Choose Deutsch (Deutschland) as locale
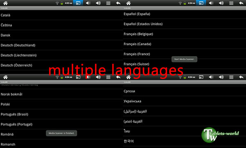246x148 pixels. point(61,45)
